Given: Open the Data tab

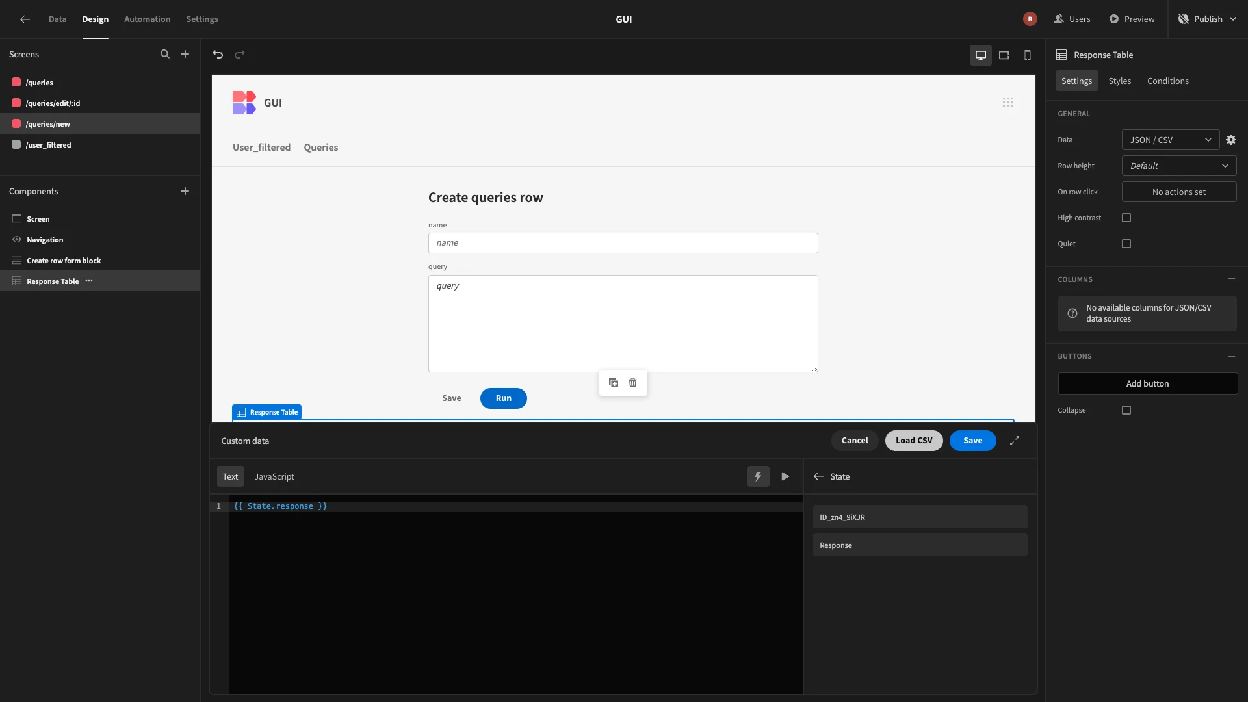Looking at the screenshot, I should click(x=57, y=19).
